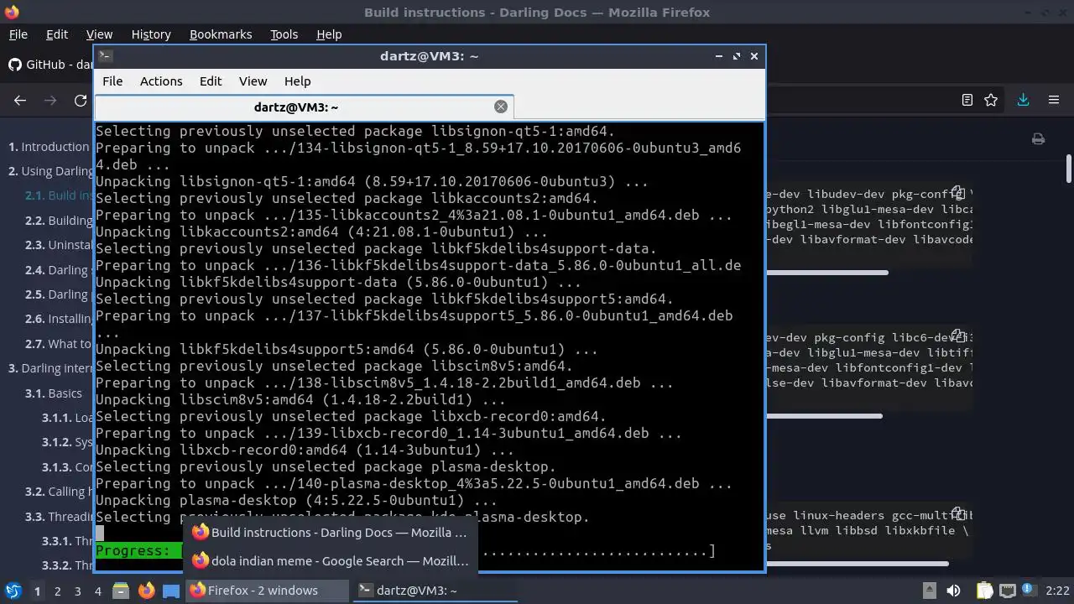The height and width of the screenshot is (604, 1074).
Task: Click second code block horizontal scrollbar
Action: click(824, 416)
